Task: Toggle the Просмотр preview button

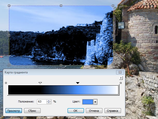Action: [13, 111]
